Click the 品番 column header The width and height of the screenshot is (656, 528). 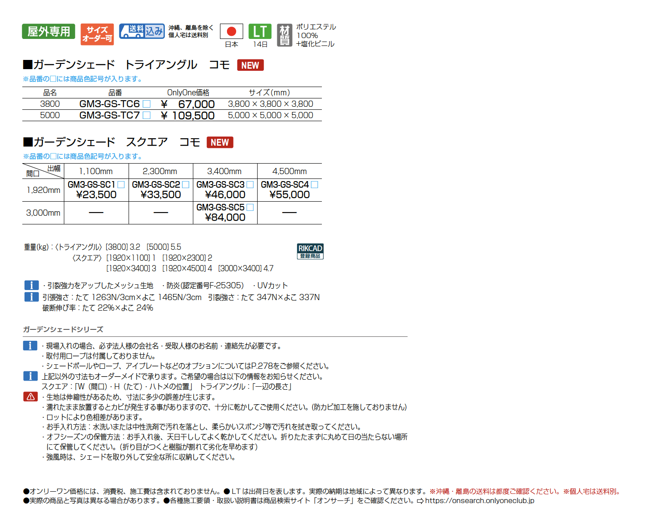[115, 93]
